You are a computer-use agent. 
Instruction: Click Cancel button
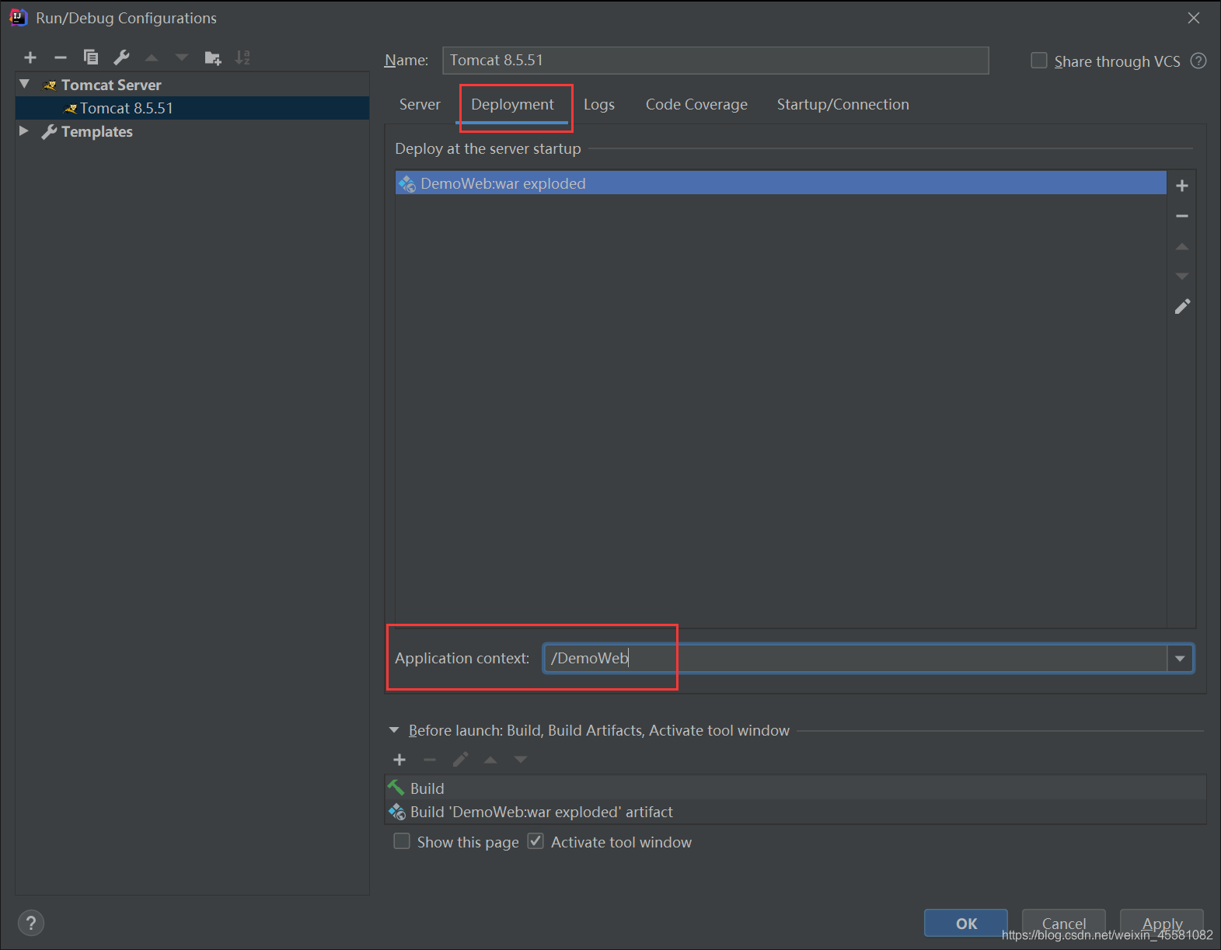tap(1064, 923)
